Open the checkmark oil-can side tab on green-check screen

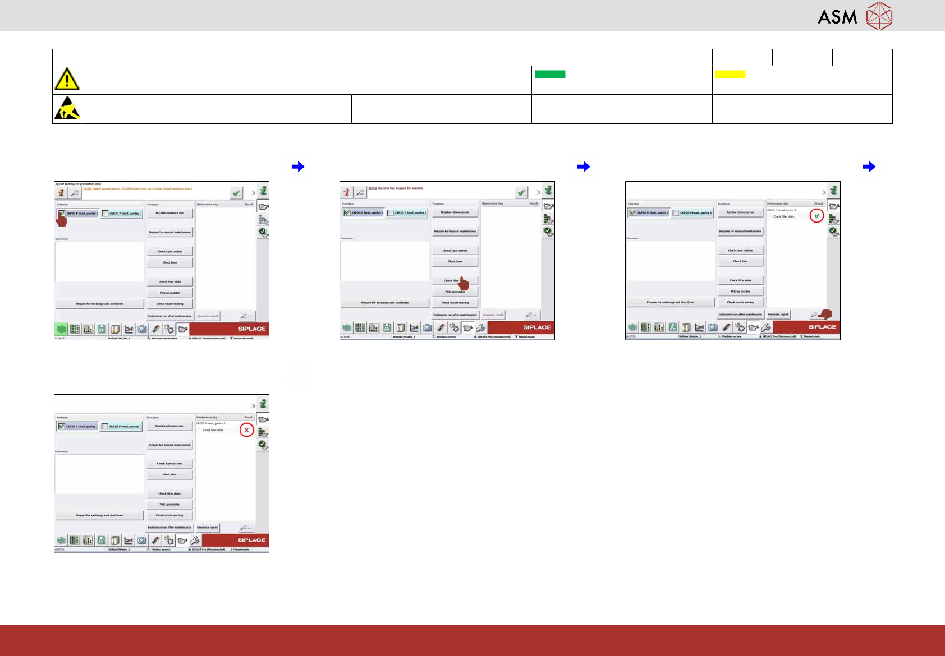834,231
